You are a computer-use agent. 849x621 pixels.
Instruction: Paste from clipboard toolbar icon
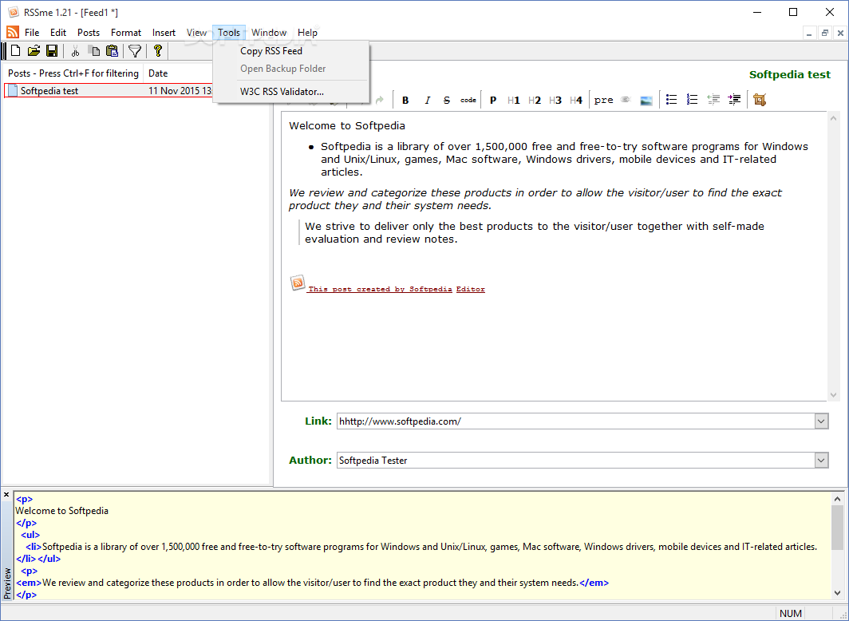coord(112,51)
